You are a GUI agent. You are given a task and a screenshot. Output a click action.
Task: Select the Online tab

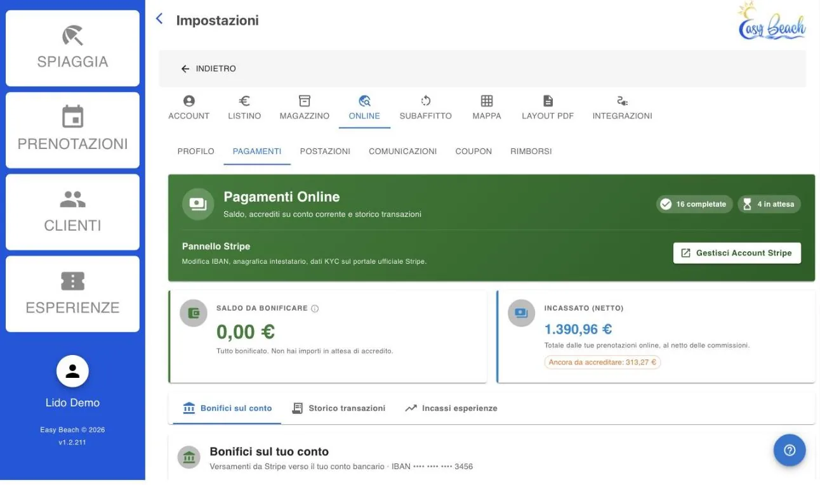pos(364,108)
